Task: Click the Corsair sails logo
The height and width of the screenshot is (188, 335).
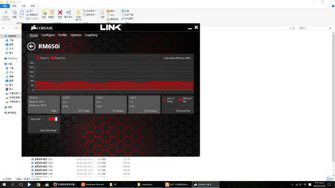Action: tap(33, 27)
